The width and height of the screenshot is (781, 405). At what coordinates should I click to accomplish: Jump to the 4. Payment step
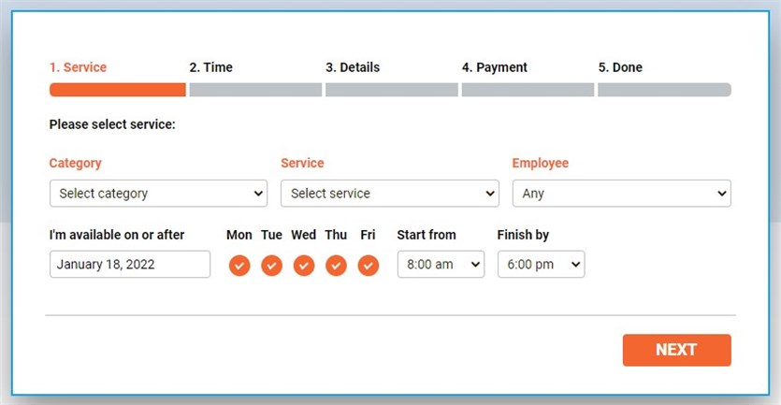tap(494, 67)
